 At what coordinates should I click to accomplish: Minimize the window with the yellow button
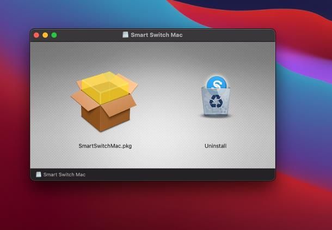(45, 35)
